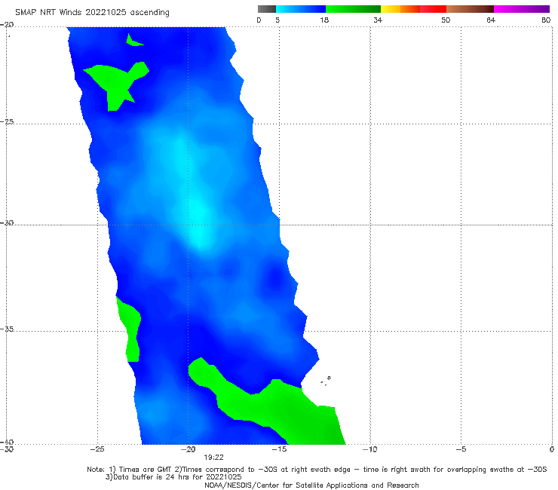The width and height of the screenshot is (558, 490).
Task: Click the 'Data buffer is 24 hrs' note
Action: coord(173,477)
